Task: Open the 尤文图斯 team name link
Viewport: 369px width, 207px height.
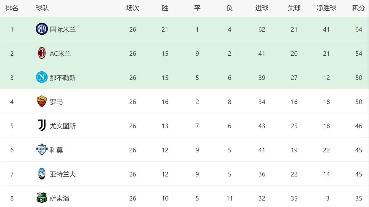Action: click(x=63, y=126)
